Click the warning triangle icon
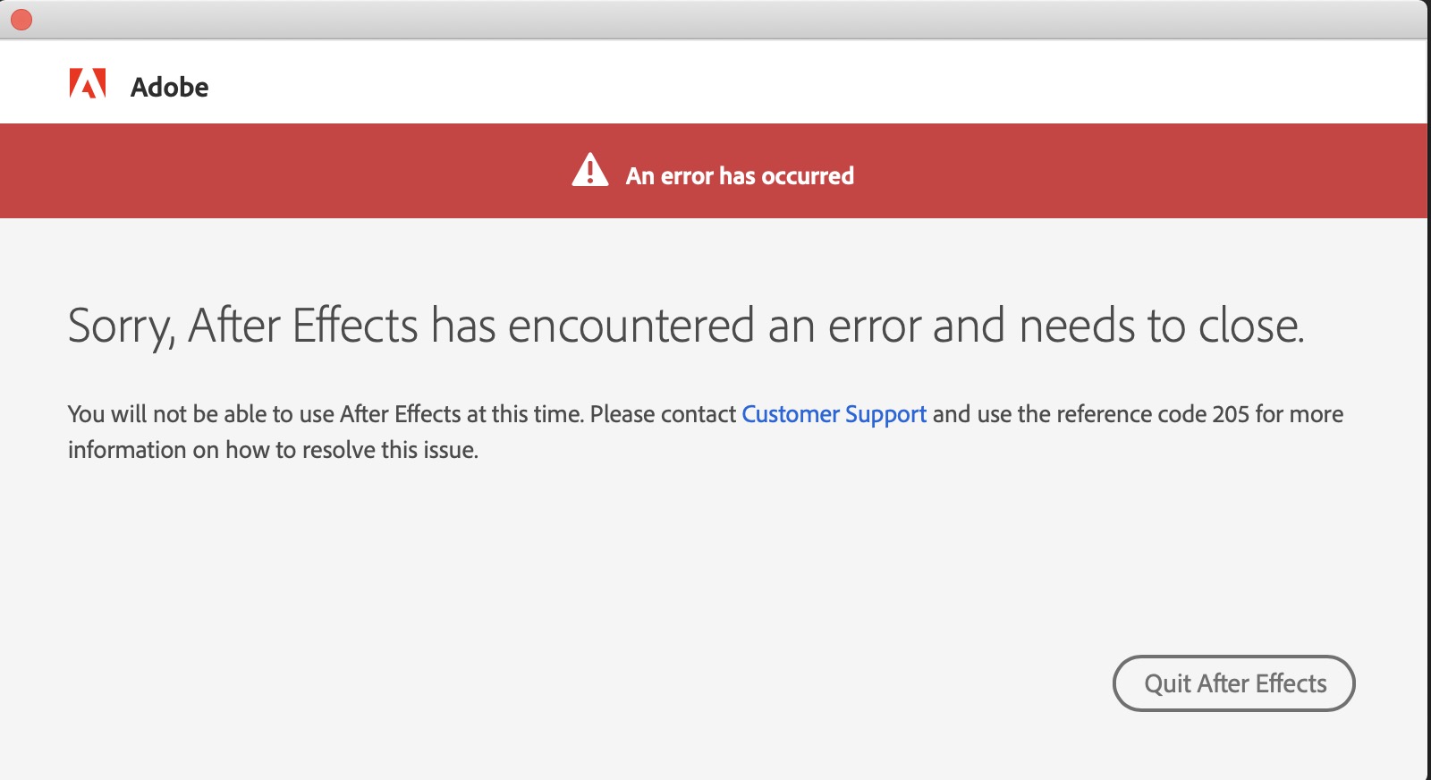This screenshot has height=780, width=1431. [x=590, y=170]
